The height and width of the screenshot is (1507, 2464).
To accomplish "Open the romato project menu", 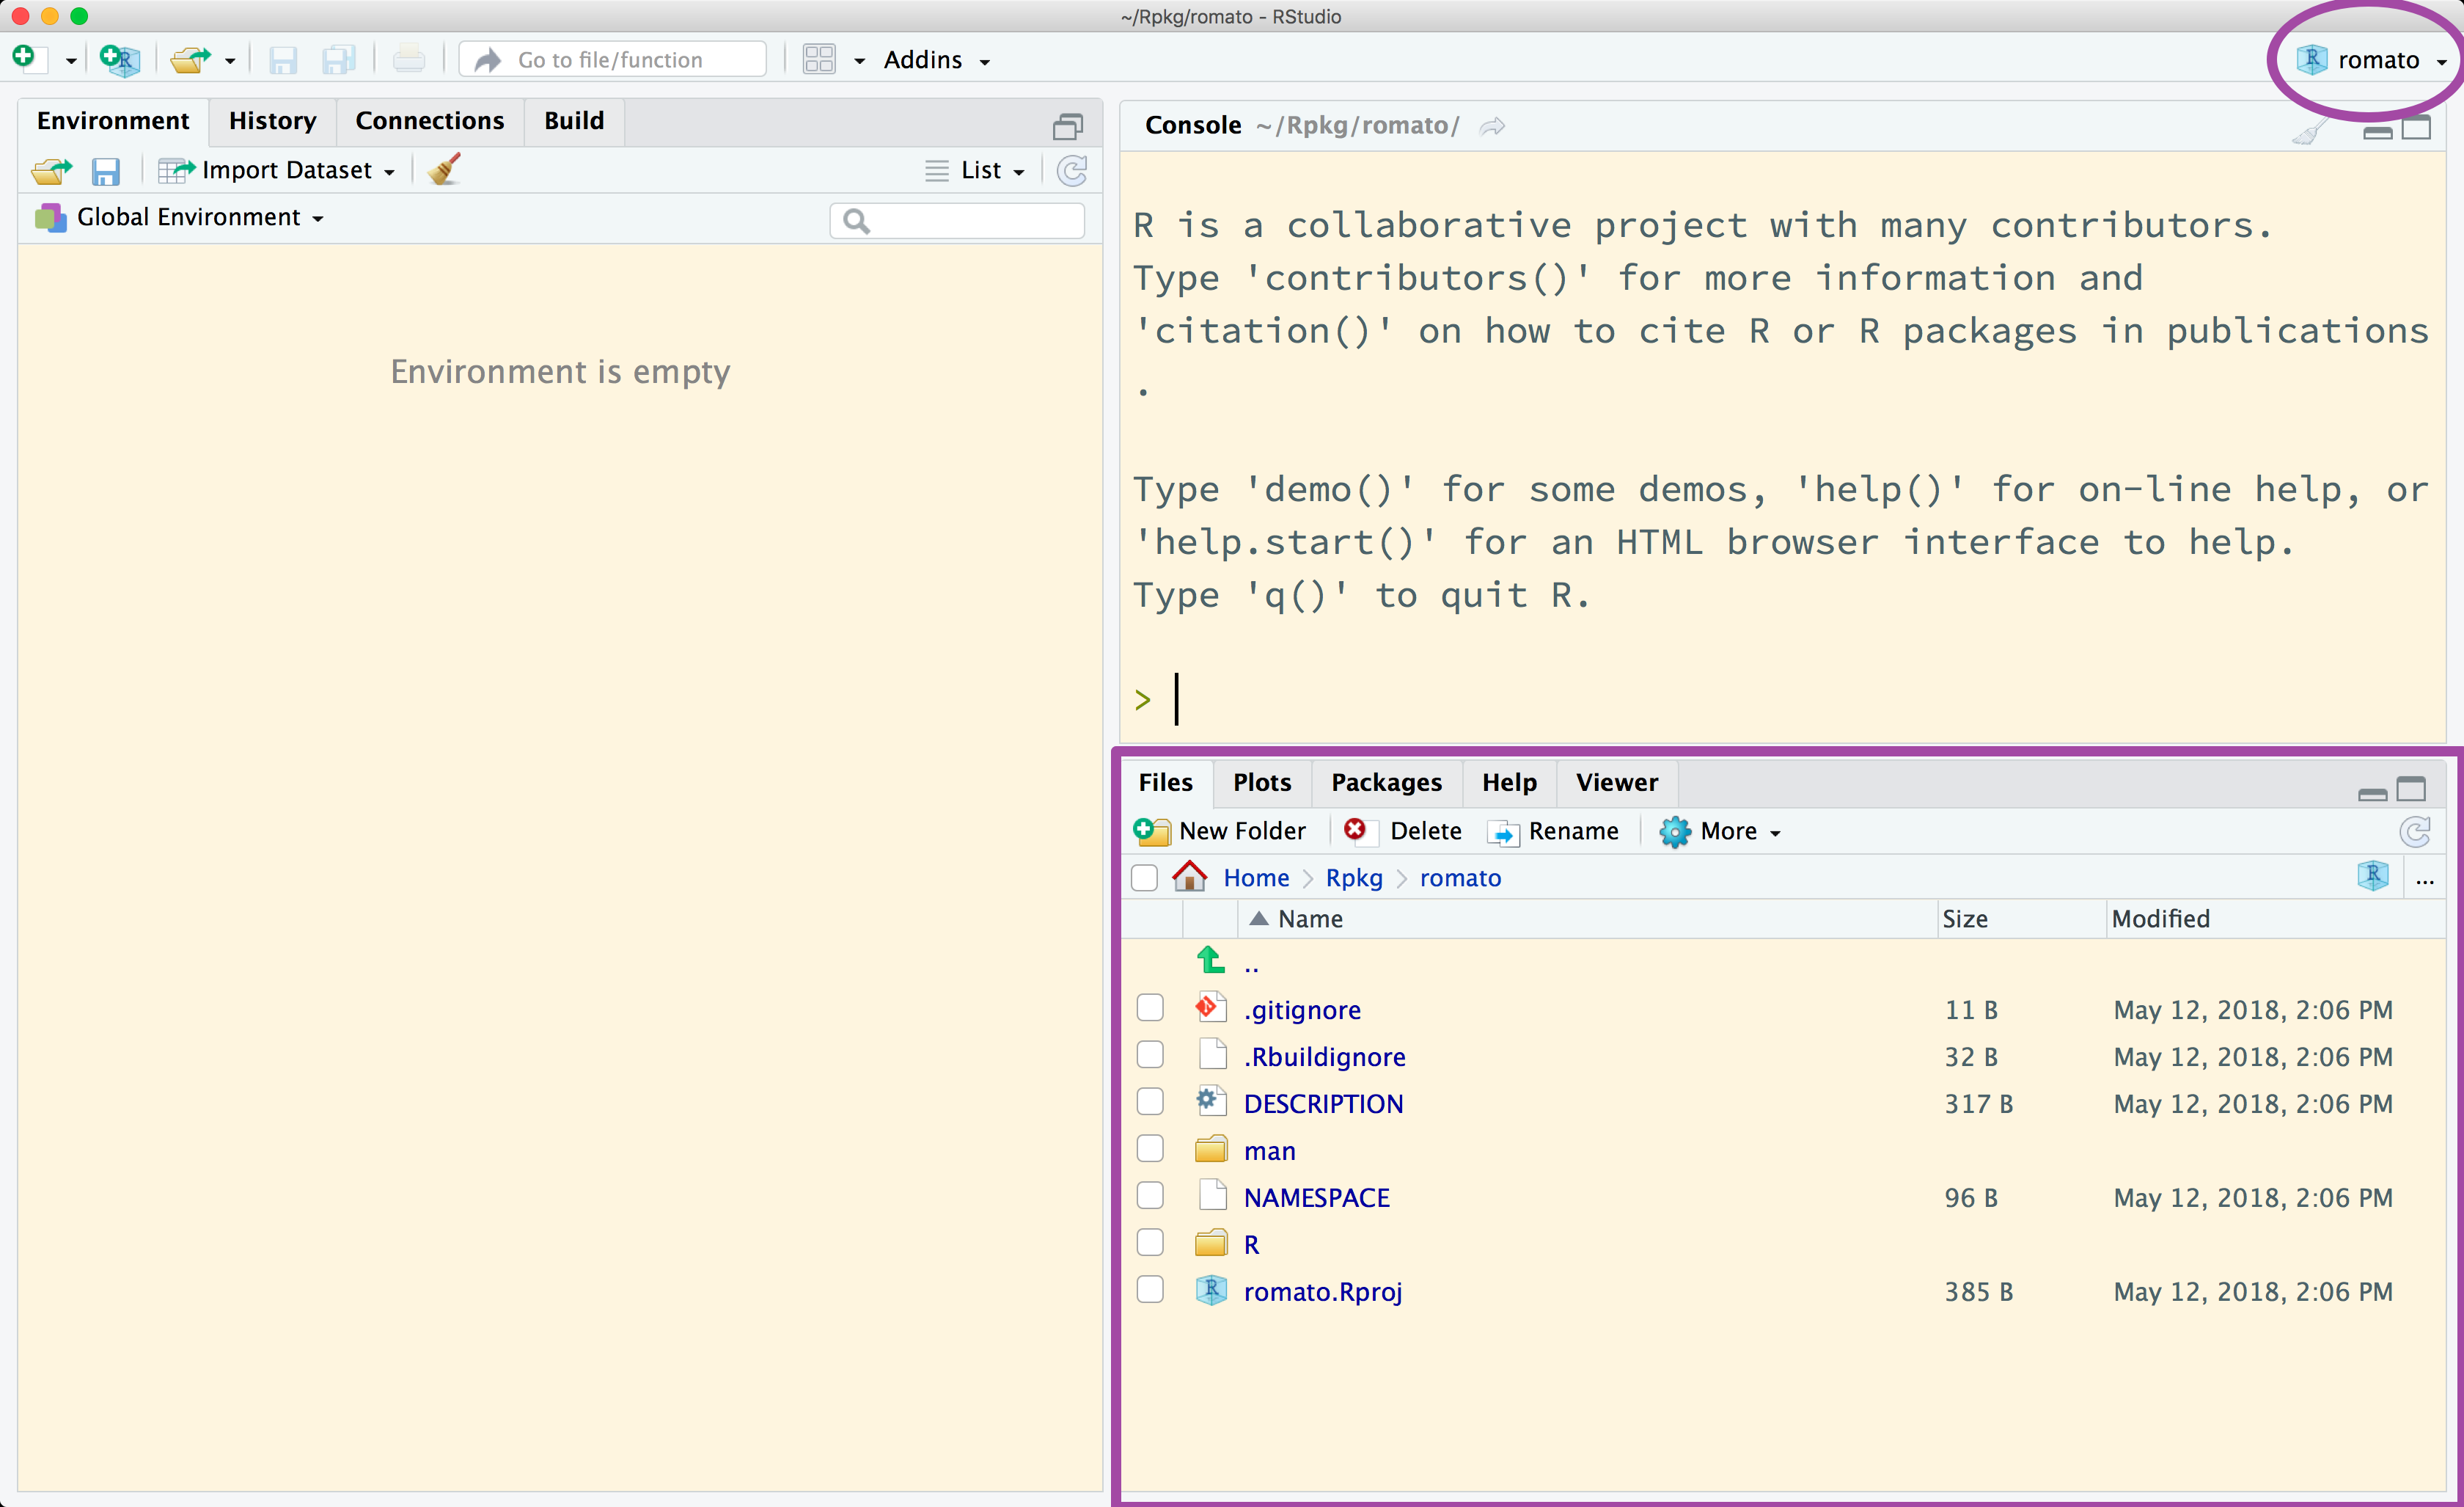I will click(x=2371, y=60).
